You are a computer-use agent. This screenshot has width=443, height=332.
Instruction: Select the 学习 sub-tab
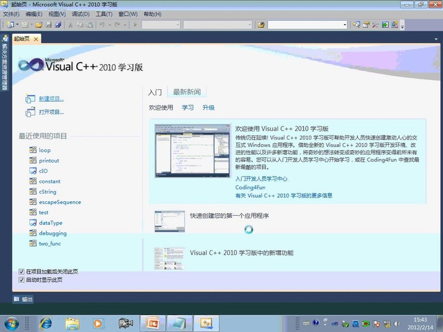(188, 108)
